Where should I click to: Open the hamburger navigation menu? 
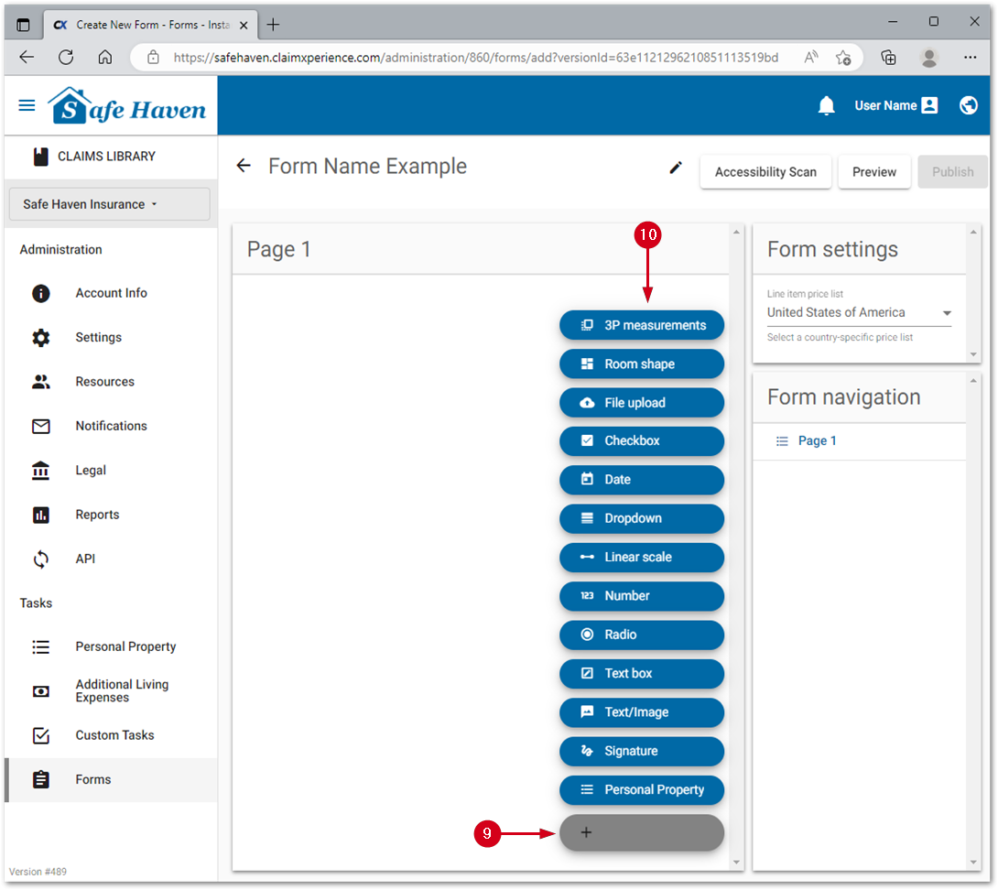[x=27, y=105]
